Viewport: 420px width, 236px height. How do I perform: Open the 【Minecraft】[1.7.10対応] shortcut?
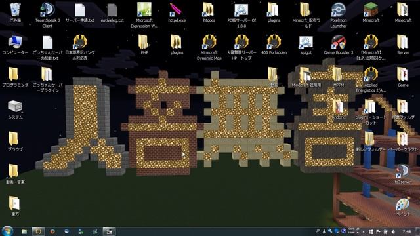click(371, 47)
